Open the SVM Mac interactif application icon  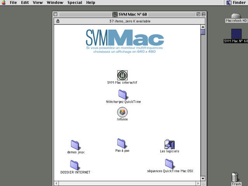click(122, 75)
